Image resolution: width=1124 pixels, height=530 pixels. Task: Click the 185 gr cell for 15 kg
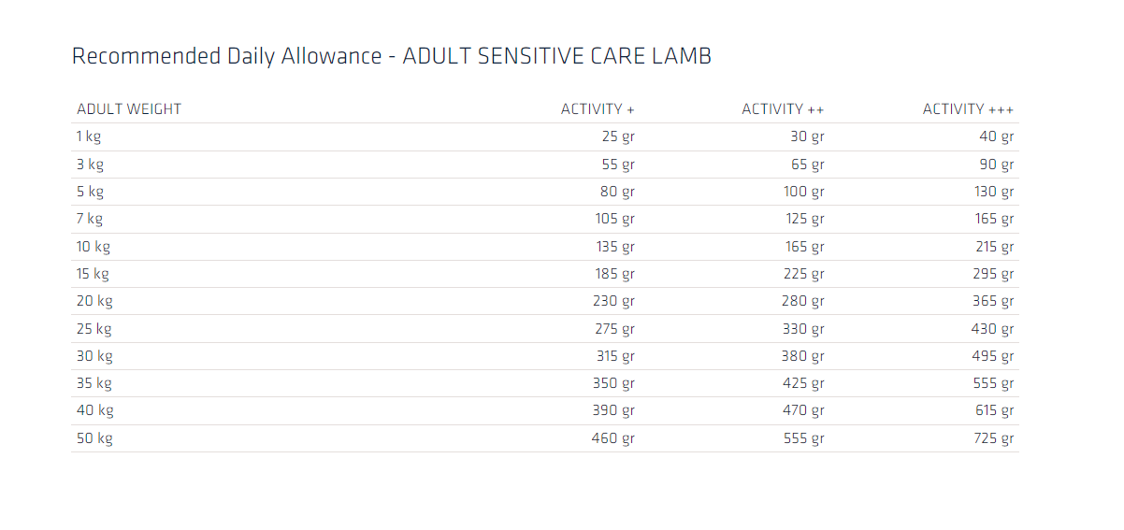pos(615,274)
